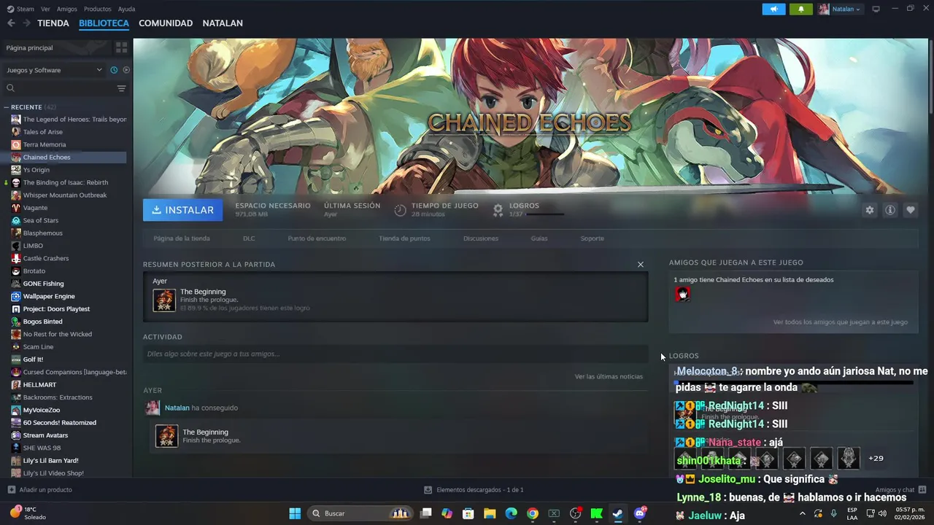Open Tienda de puntos tab
Image resolution: width=934 pixels, height=525 pixels.
coord(404,238)
